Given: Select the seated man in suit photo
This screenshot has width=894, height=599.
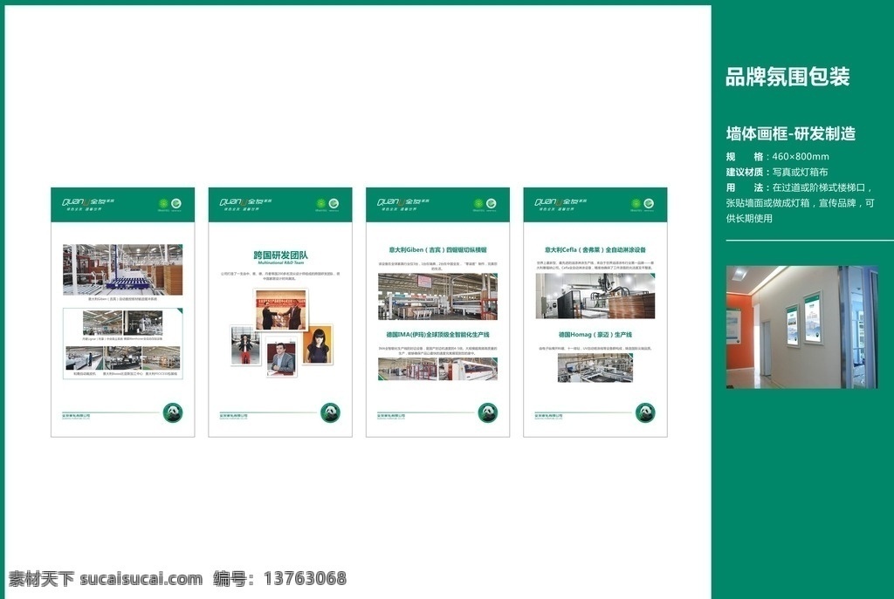Looking at the screenshot, I should [282, 356].
